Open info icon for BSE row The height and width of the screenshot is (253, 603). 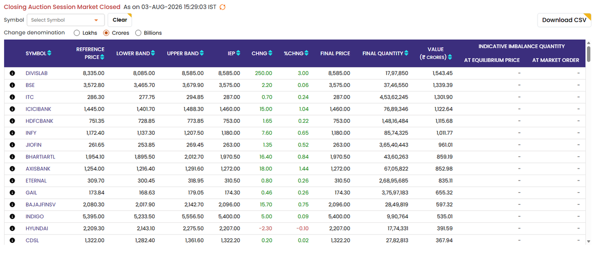(12, 86)
